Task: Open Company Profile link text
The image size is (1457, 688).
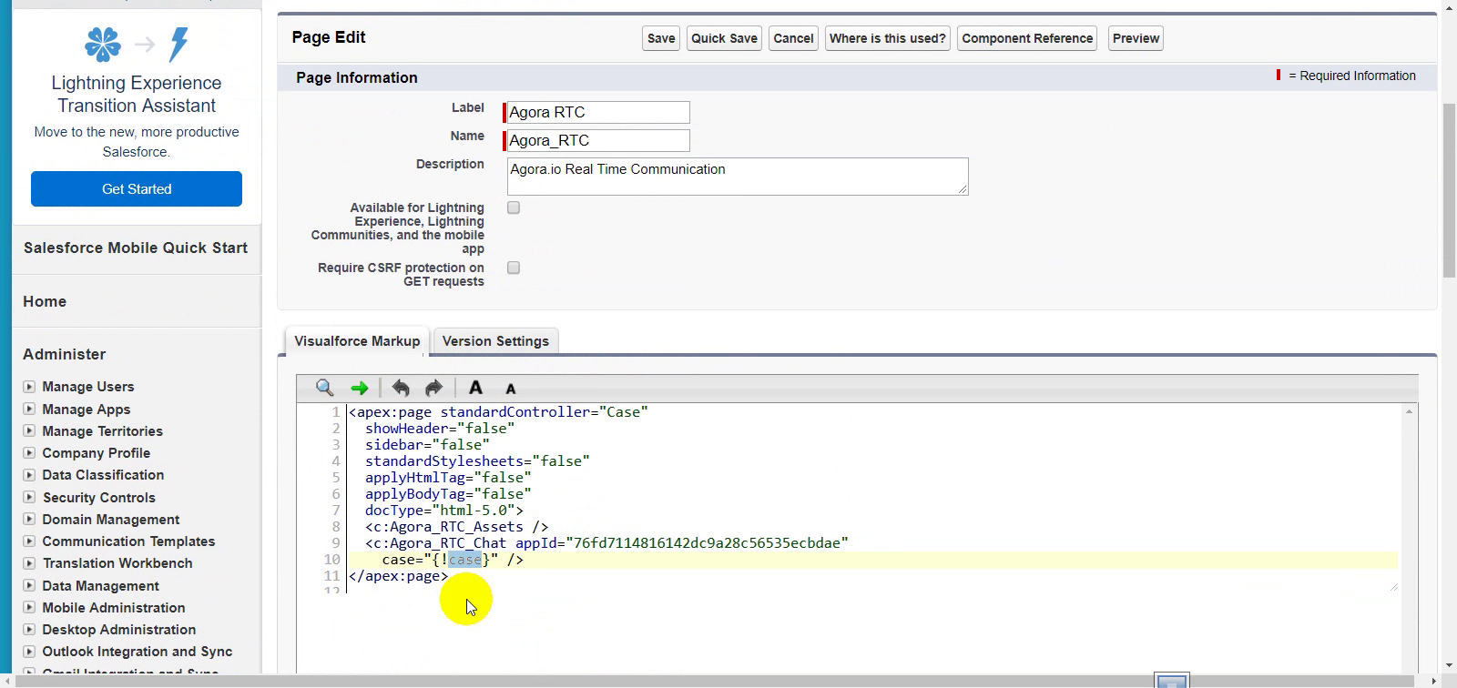Action: [x=97, y=453]
